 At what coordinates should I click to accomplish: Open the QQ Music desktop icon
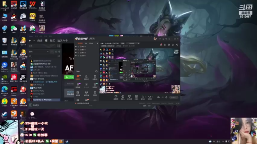pyautogui.click(x=4, y=102)
